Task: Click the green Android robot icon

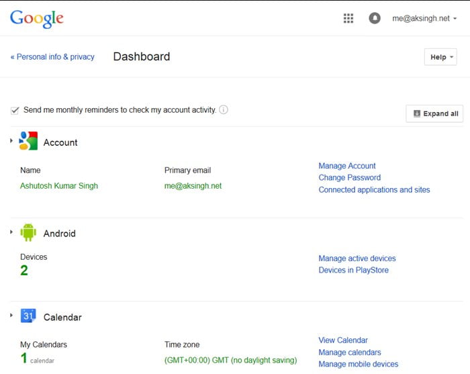Action: click(x=28, y=232)
